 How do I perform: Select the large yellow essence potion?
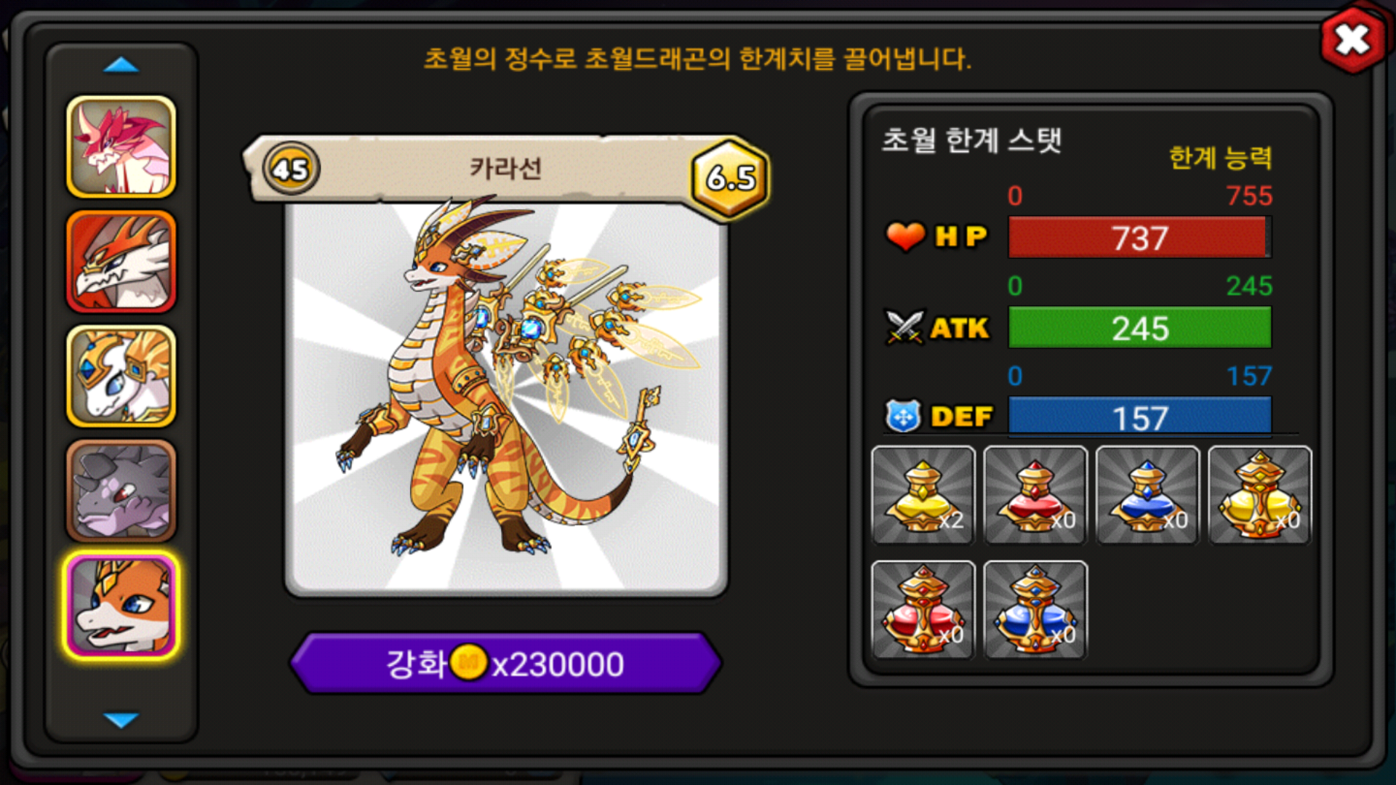tap(1259, 495)
